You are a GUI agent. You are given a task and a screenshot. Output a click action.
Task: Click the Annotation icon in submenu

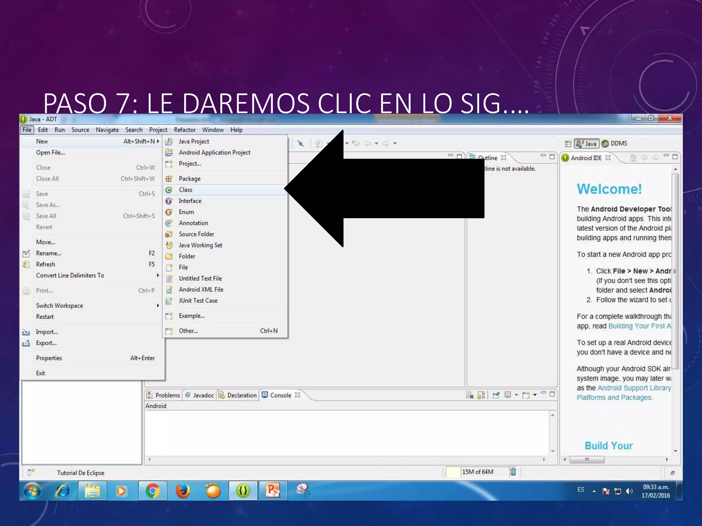(169, 223)
